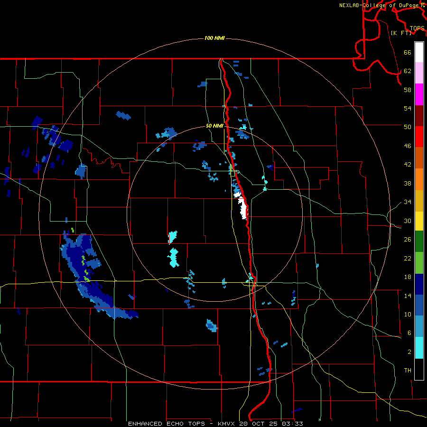This screenshot has height=427, width=427.
Task: Click the 26 legend value
Action: [x=408, y=240]
